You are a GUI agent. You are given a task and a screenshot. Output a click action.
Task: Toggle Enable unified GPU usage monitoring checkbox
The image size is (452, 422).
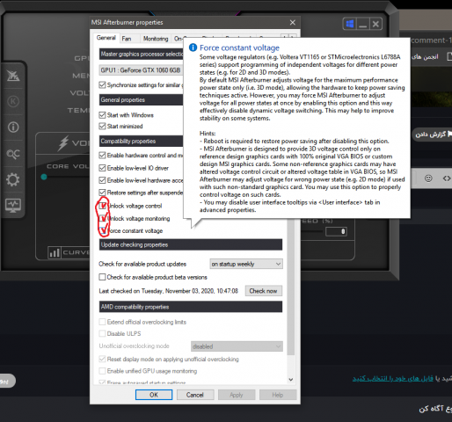pyautogui.click(x=102, y=371)
